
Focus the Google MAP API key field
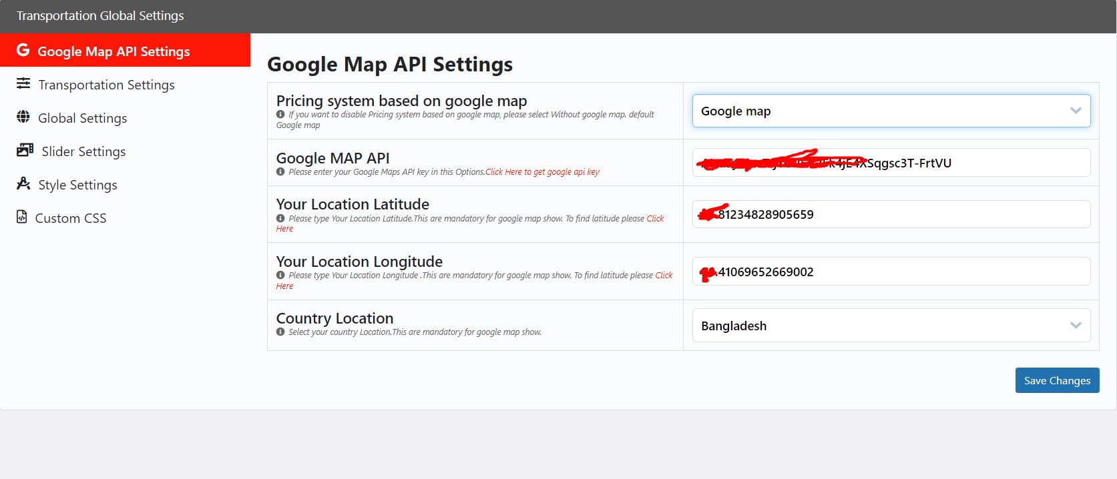891,163
